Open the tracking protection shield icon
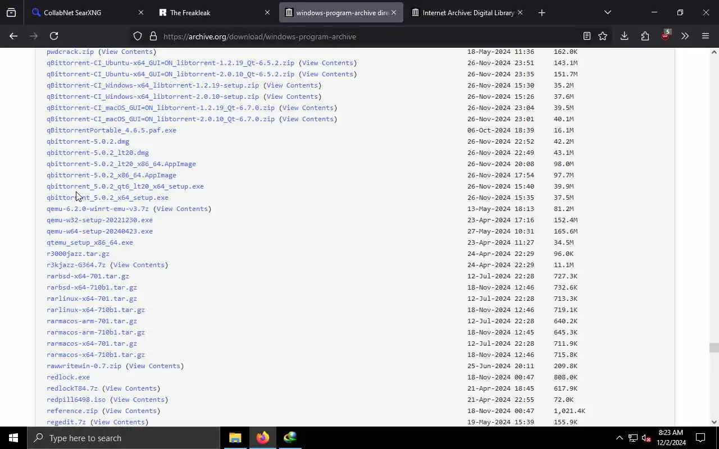The height and width of the screenshot is (449, 719). [x=138, y=36]
